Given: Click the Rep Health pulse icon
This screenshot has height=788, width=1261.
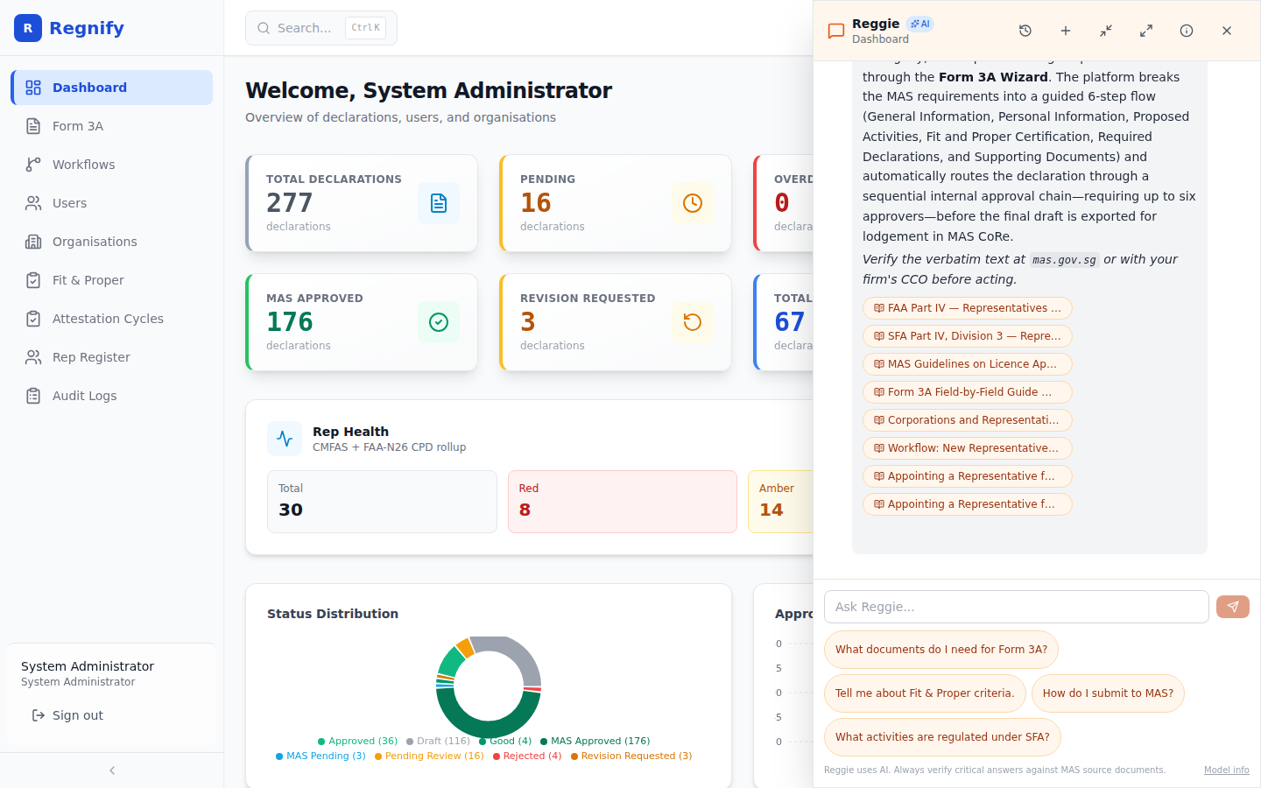Looking at the screenshot, I should coord(285,439).
